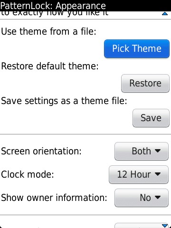The width and height of the screenshot is (171, 228).
Task: Select the 'Clock mode:' label
Action: (x=28, y=174)
